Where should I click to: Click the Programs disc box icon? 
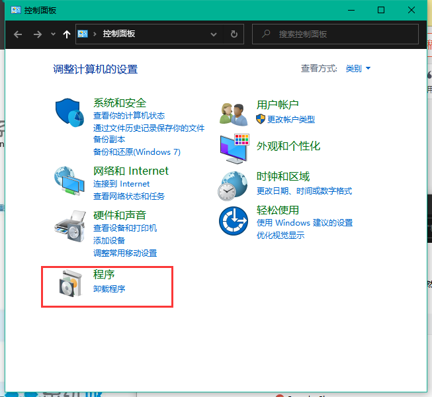(x=71, y=283)
